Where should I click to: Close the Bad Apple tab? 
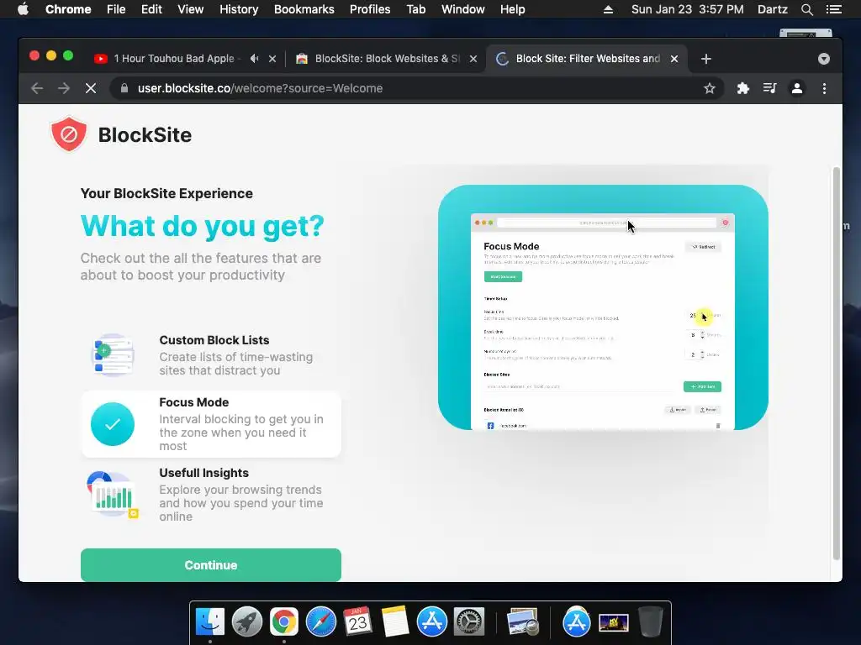pos(272,59)
